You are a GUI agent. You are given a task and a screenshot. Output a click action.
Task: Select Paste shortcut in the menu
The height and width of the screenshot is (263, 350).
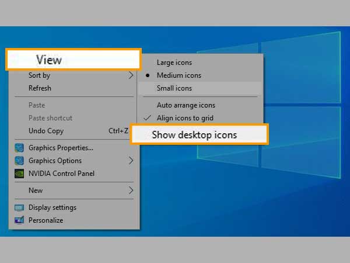pos(73,118)
